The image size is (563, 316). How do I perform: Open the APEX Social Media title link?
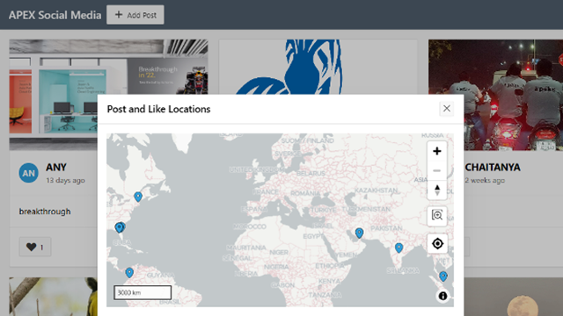(55, 15)
